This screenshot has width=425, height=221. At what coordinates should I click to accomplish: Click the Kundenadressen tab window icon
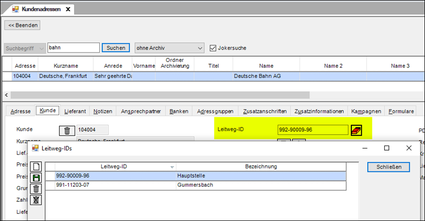click(16, 8)
